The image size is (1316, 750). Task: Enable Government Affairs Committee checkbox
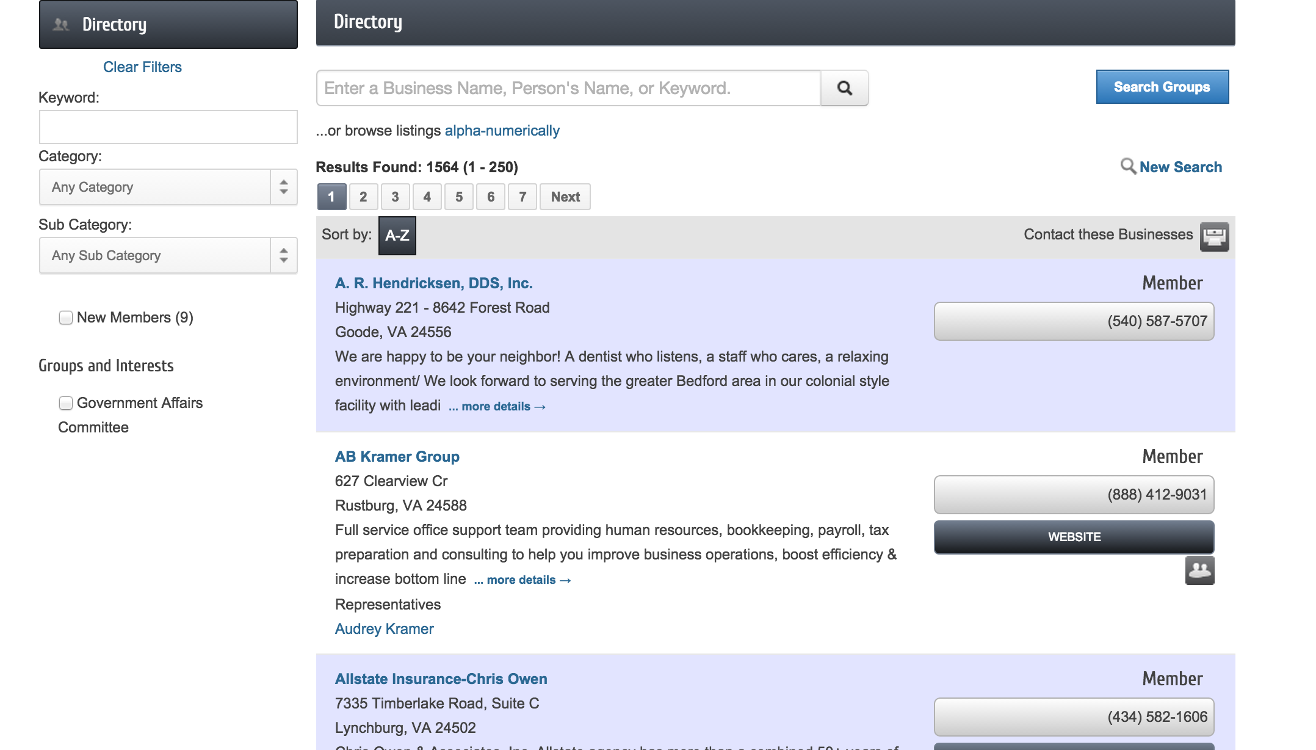[x=66, y=403]
